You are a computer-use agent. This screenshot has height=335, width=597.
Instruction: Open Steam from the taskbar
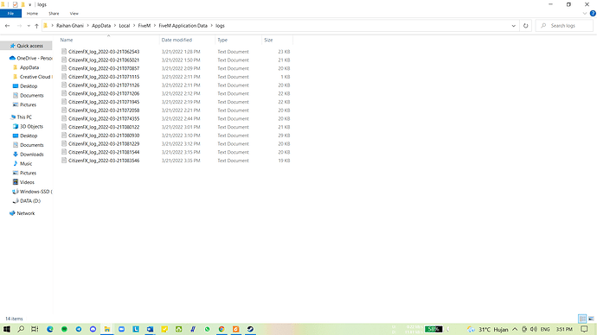[x=250, y=329]
